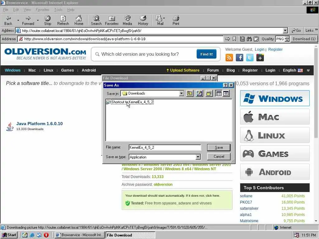
Task: Expand the English language selector
Action: tap(308, 70)
